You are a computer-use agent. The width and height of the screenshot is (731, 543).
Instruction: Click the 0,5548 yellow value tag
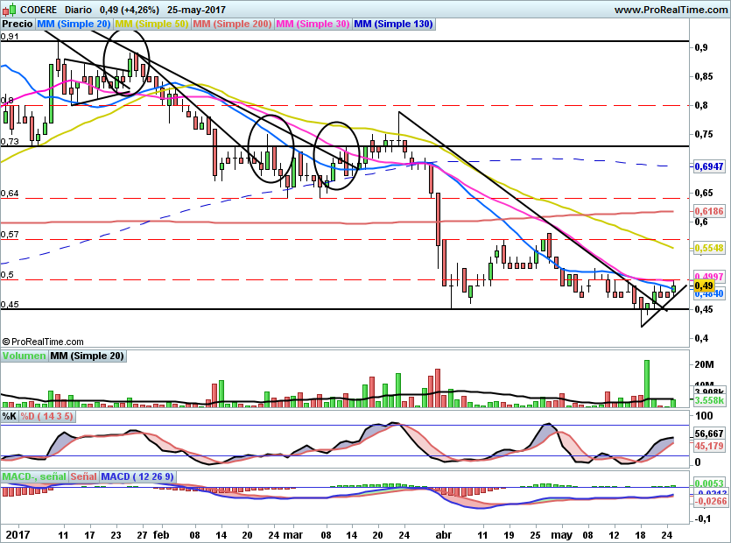click(x=708, y=248)
